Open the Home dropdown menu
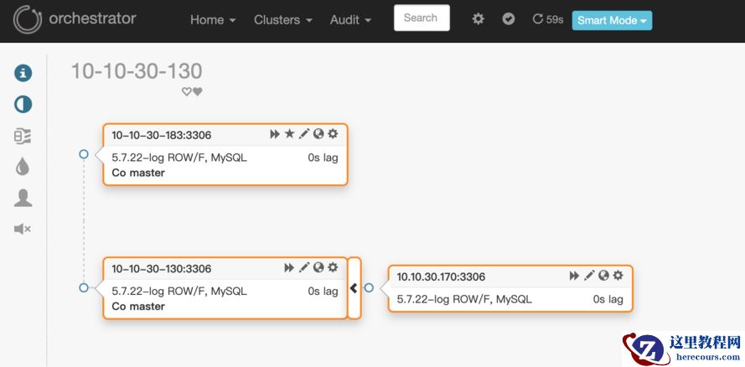The width and height of the screenshot is (745, 367). coord(213,20)
